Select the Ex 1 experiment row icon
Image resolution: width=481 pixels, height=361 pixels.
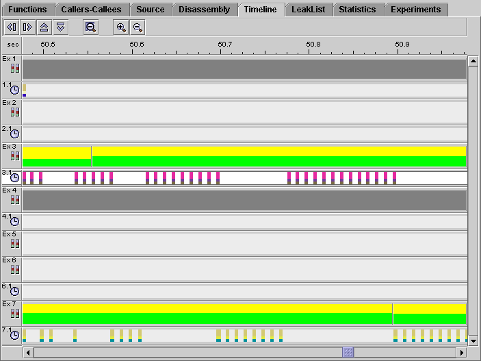15,69
